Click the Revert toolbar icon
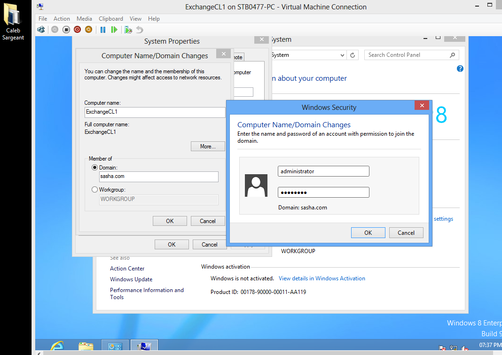This screenshot has height=355, width=502. (x=140, y=30)
